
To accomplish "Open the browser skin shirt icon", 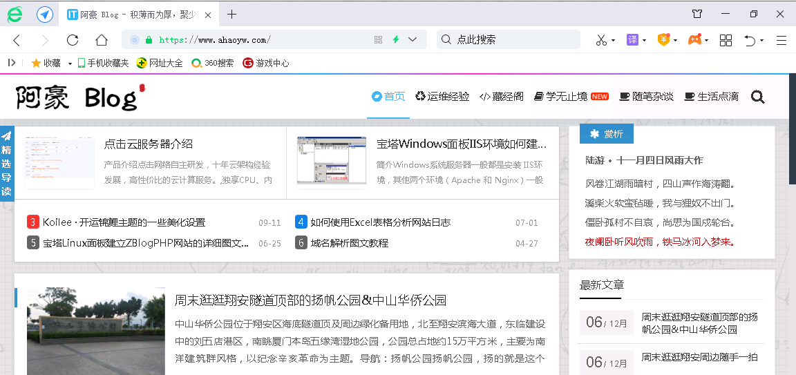I will pyautogui.click(x=697, y=15).
